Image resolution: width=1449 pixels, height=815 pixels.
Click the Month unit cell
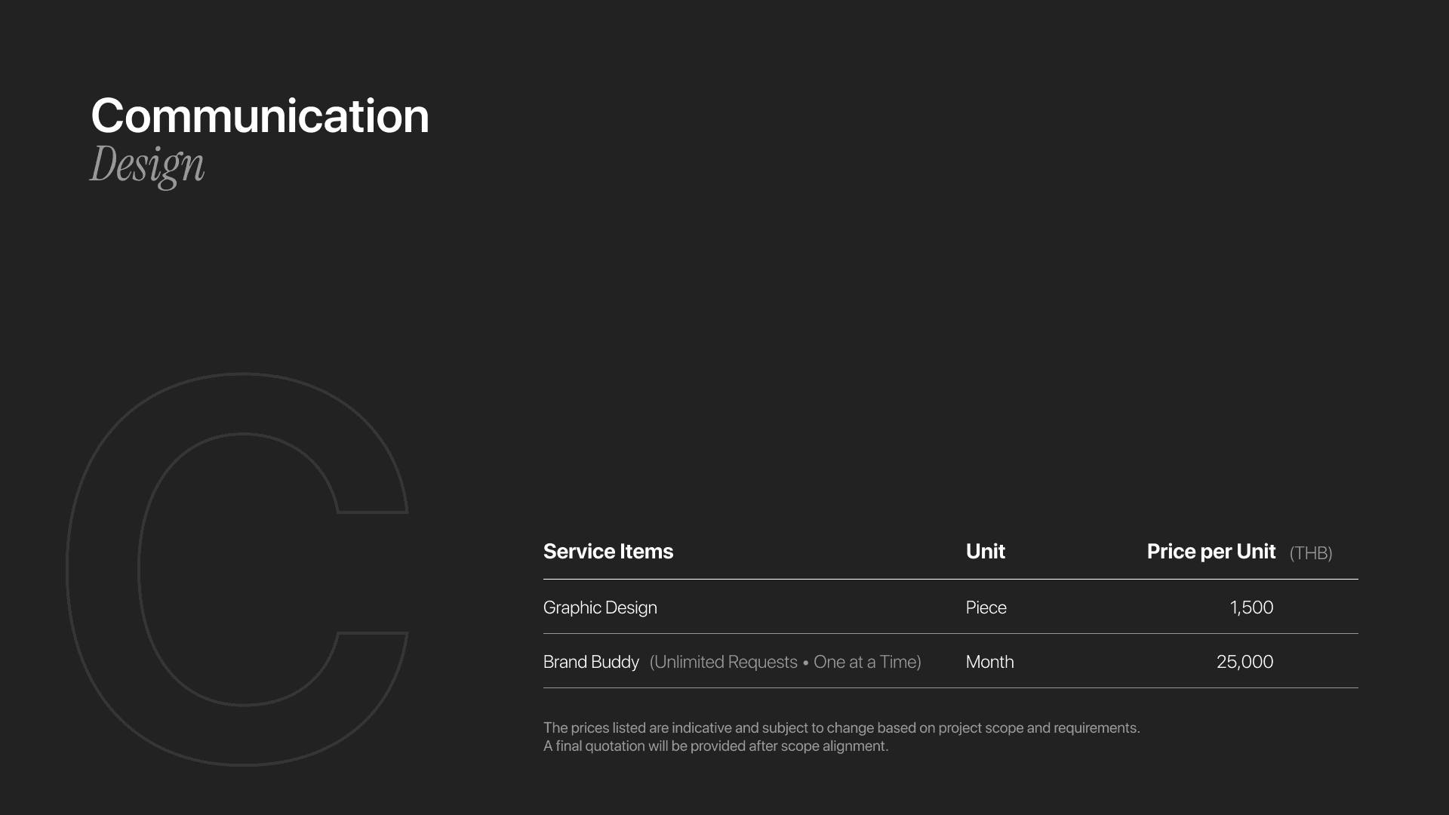click(989, 662)
